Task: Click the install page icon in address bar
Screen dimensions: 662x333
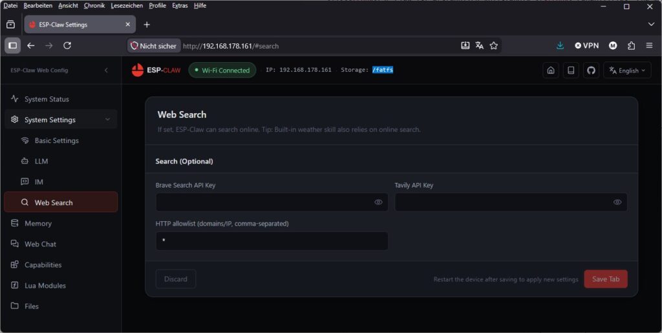Action: [465, 45]
